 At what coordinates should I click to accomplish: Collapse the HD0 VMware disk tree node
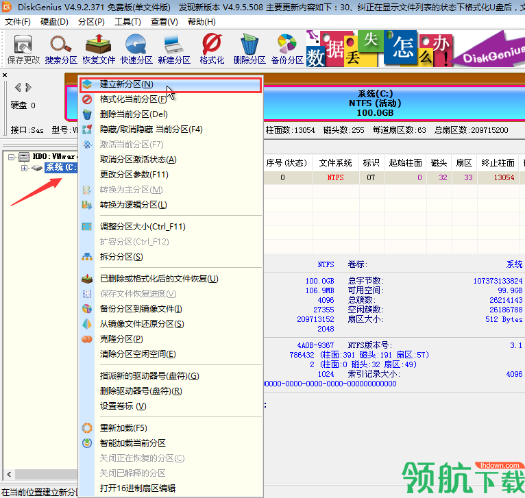coord(12,157)
